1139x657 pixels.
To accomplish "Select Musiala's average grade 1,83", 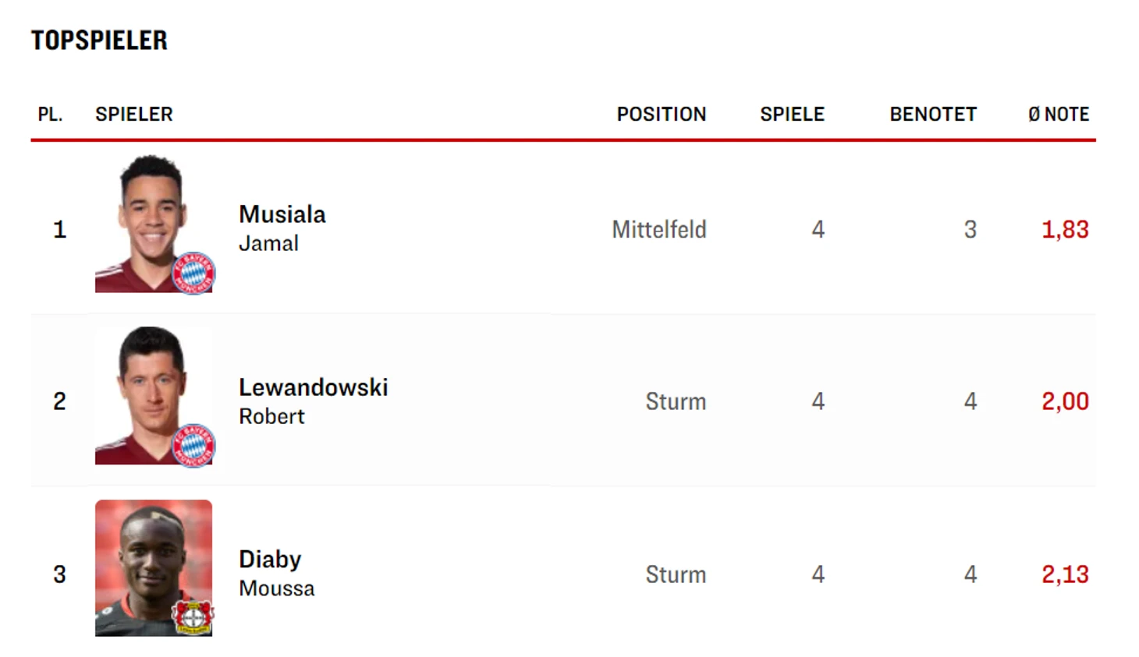I will tap(1065, 229).
